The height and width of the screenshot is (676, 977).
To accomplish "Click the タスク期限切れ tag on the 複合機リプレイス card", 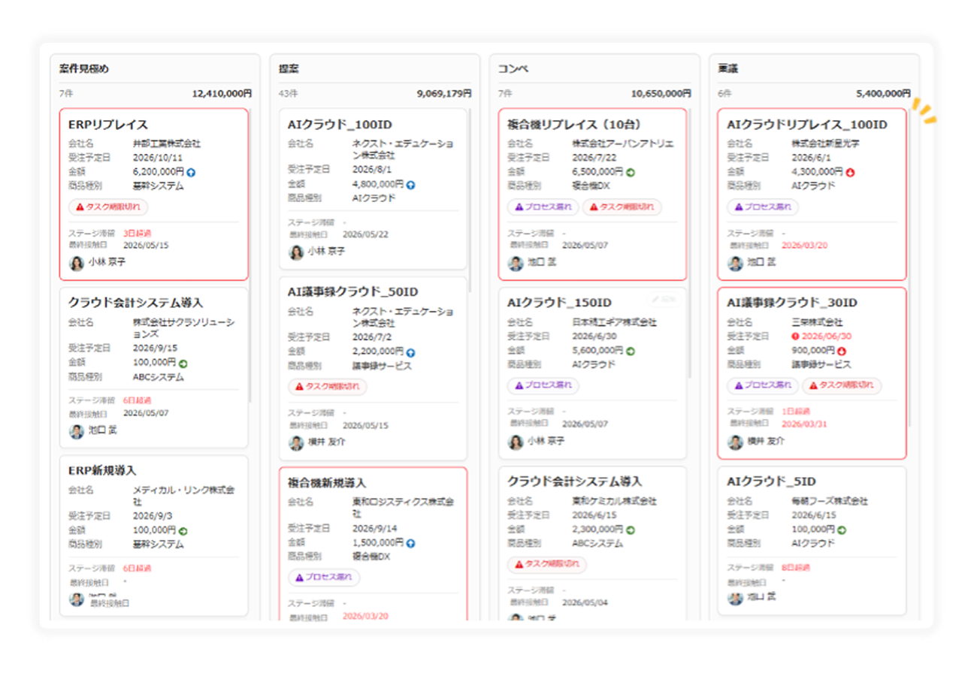I will click(622, 207).
